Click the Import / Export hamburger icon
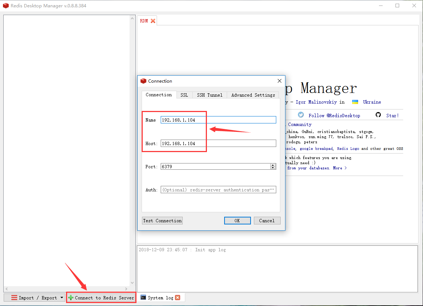Screen dimensions: 423x306 [x=14, y=298]
